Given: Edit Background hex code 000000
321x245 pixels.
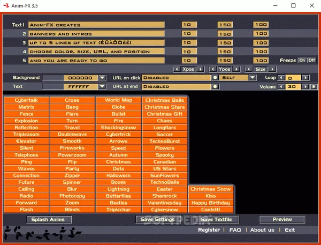Looking at the screenshot, I should (x=81, y=78).
